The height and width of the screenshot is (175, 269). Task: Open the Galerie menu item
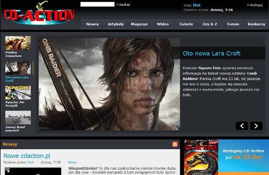(186, 24)
